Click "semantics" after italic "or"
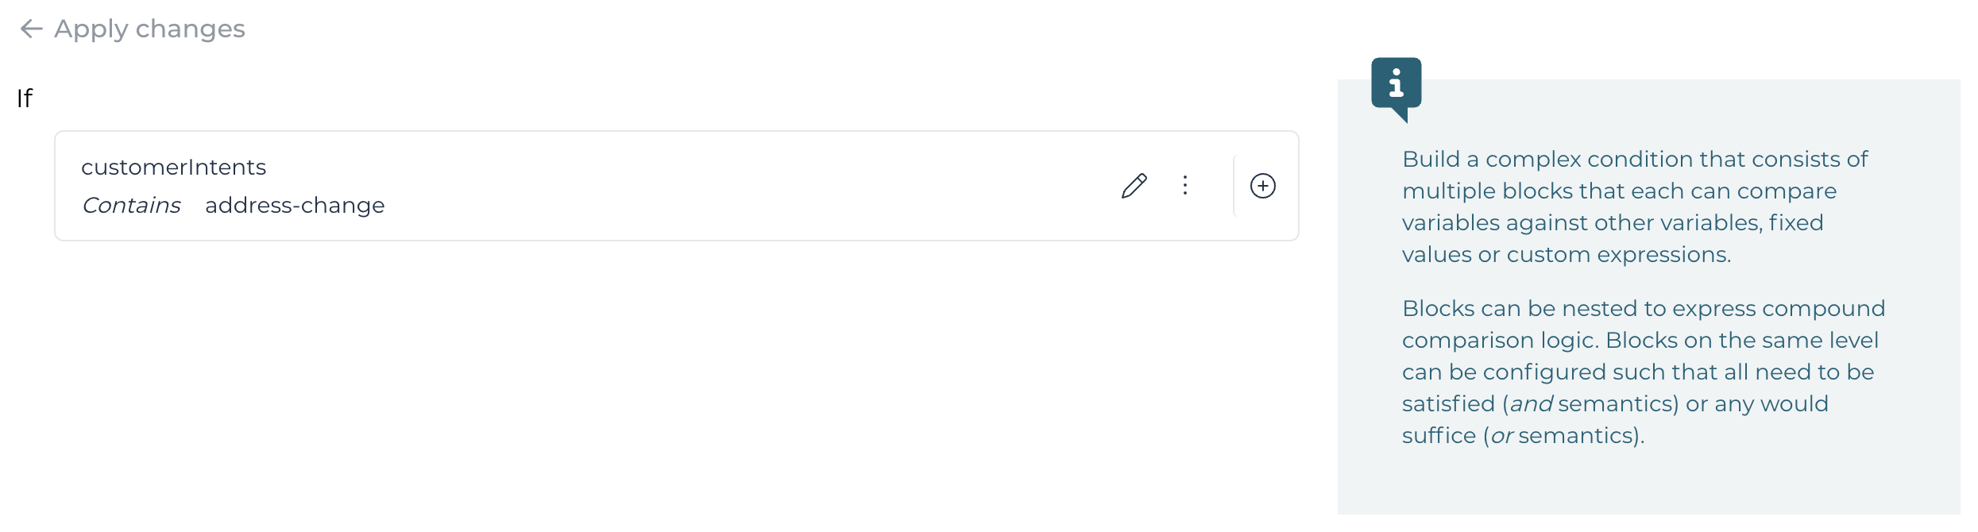 1577,436
